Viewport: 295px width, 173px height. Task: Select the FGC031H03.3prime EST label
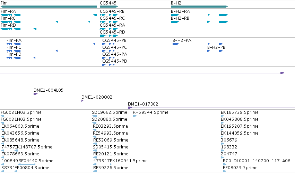21,112
